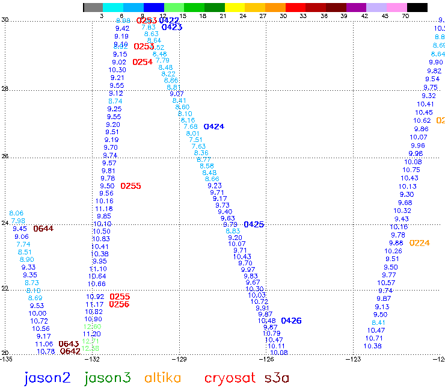Click the gray swatch in the color bar
The width and height of the screenshot is (445, 391).
coord(93,7)
